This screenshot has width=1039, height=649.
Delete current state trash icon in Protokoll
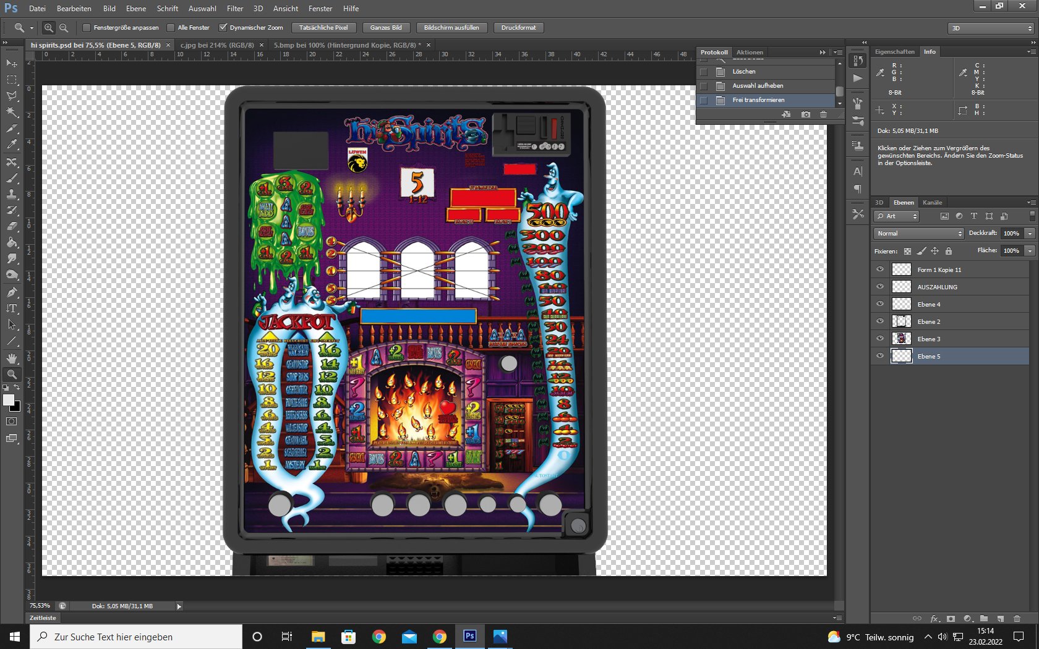(823, 114)
